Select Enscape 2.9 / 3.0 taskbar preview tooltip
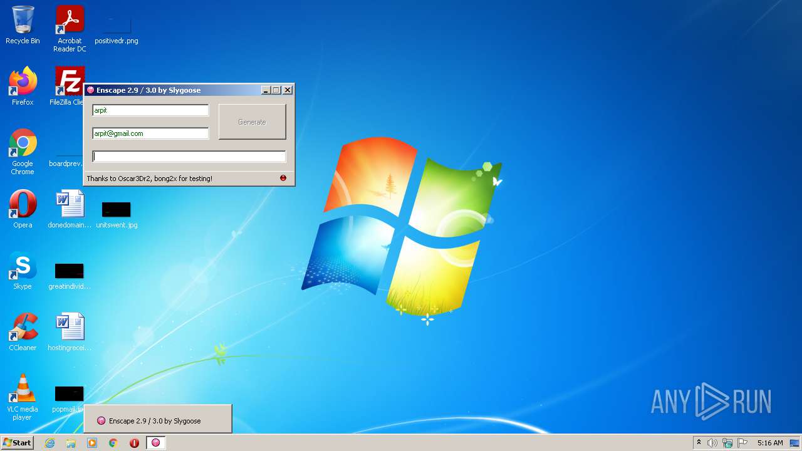This screenshot has width=802, height=451. pyautogui.click(x=158, y=419)
